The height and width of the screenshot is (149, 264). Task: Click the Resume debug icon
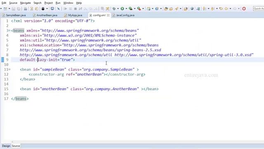(65, 9)
